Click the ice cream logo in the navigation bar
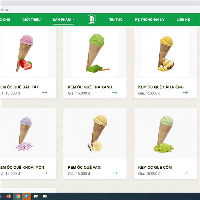200x200 pixels. click(x=92, y=19)
